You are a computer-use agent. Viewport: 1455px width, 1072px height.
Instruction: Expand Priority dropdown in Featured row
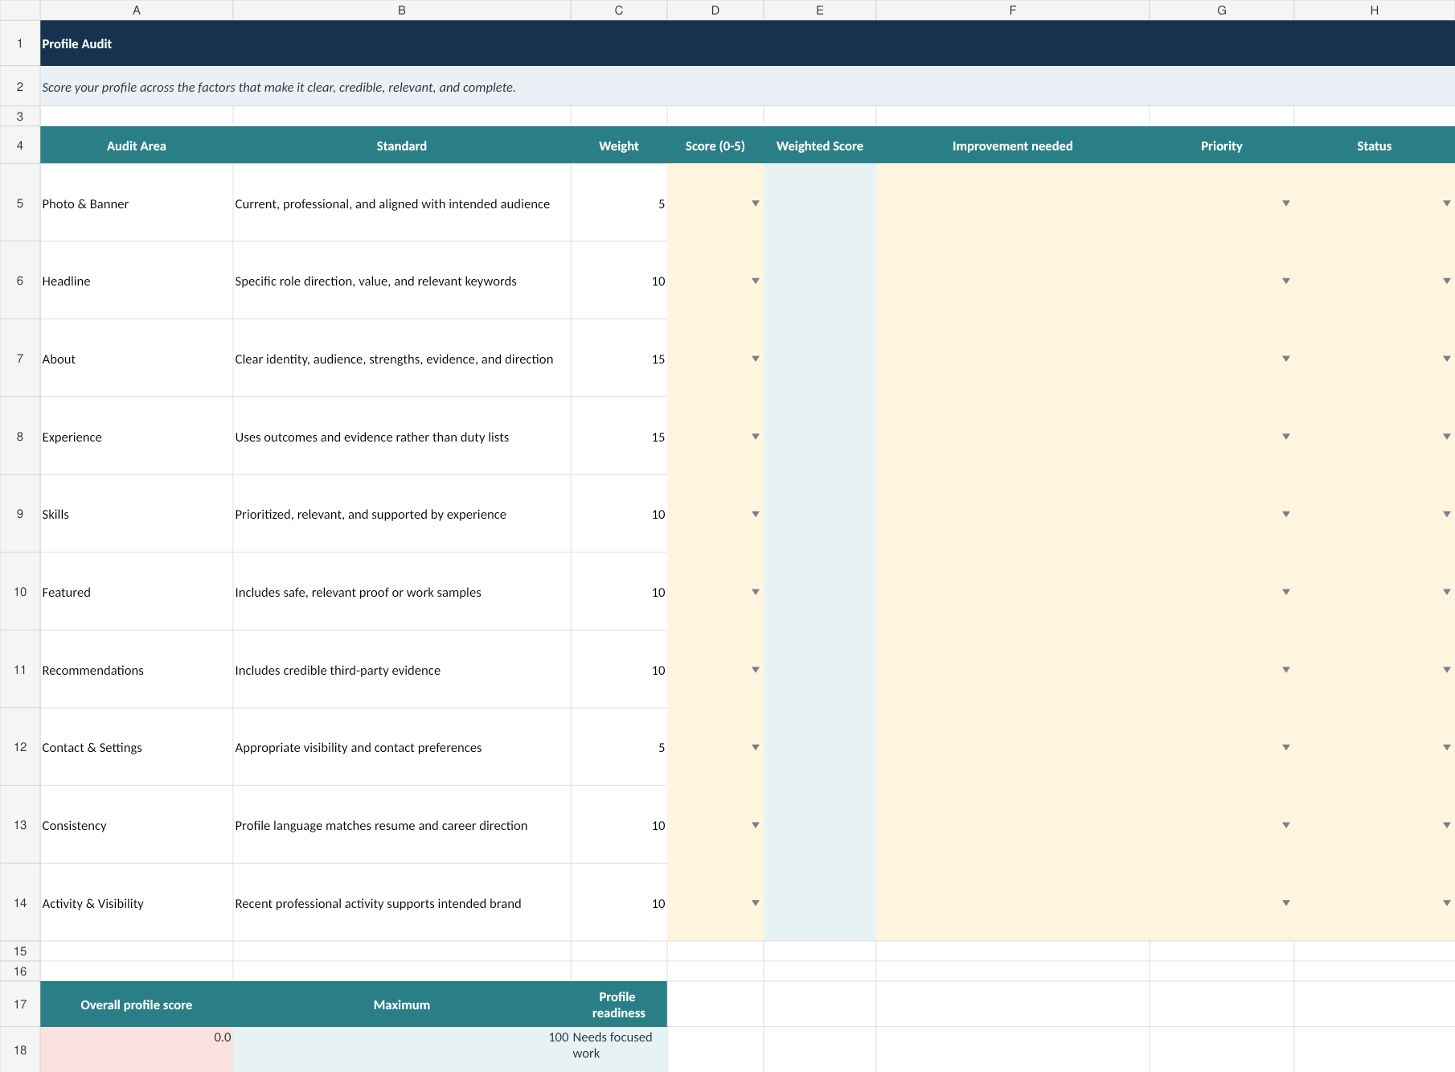pos(1286,592)
